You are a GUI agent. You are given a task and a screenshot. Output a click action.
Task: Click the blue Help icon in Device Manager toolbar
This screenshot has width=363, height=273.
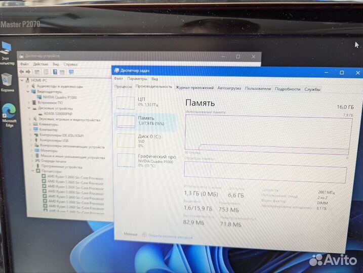tap(55, 72)
